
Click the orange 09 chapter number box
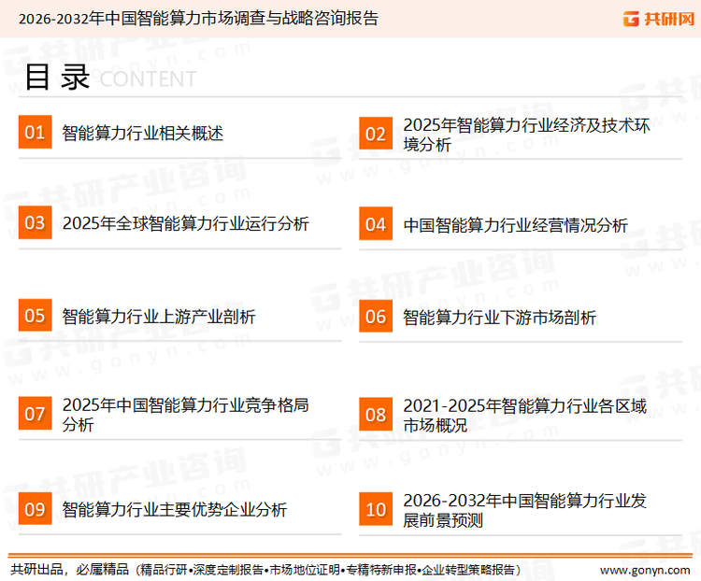tap(35, 508)
